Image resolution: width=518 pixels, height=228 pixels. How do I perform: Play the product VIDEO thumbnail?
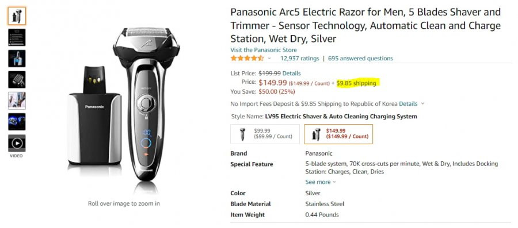coord(17,143)
